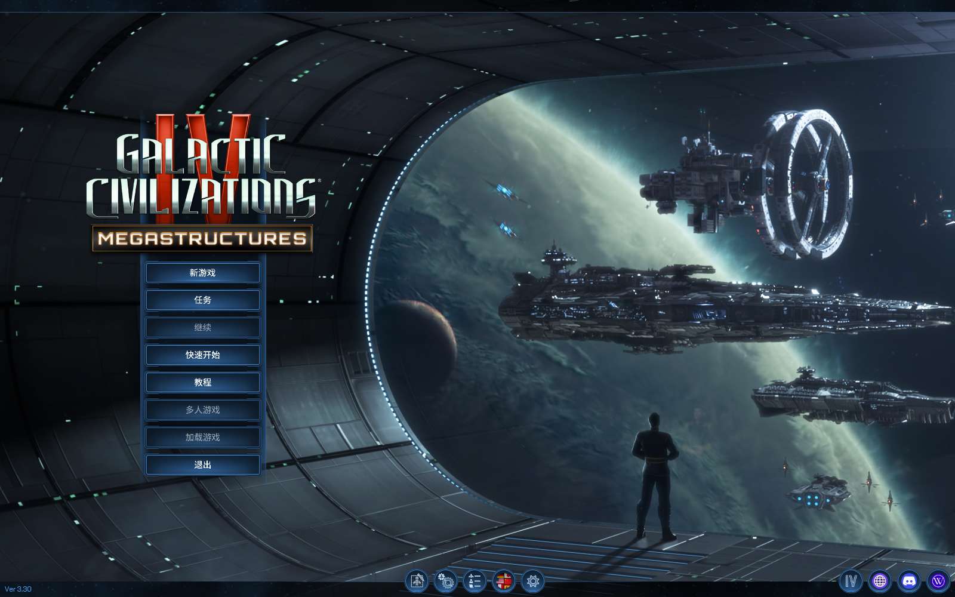The image size is (955, 597).
Task: Open the mods gears icon
Action: [x=446, y=580]
